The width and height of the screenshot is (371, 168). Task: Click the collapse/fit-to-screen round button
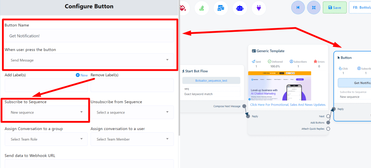314,8
